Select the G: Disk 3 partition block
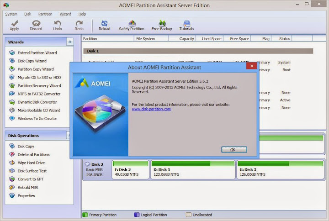Image resolution: width=329 pixels, height=221 pixels. click(x=281, y=170)
